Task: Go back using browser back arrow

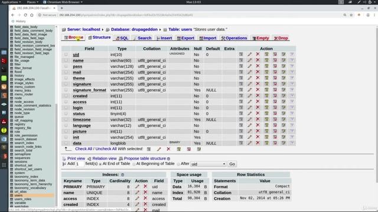Action: 13,15
